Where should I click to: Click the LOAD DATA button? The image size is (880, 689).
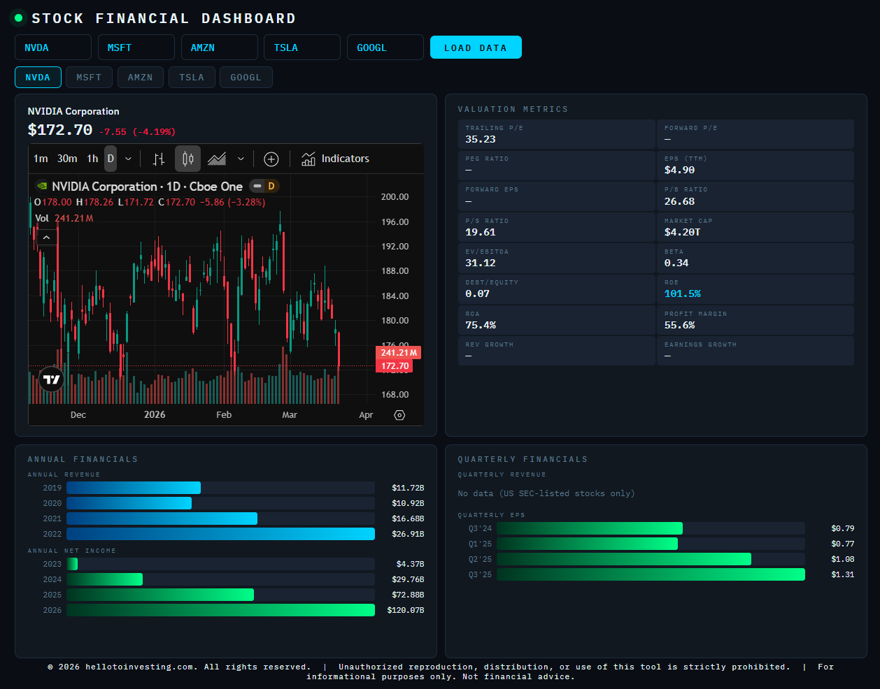pos(476,48)
